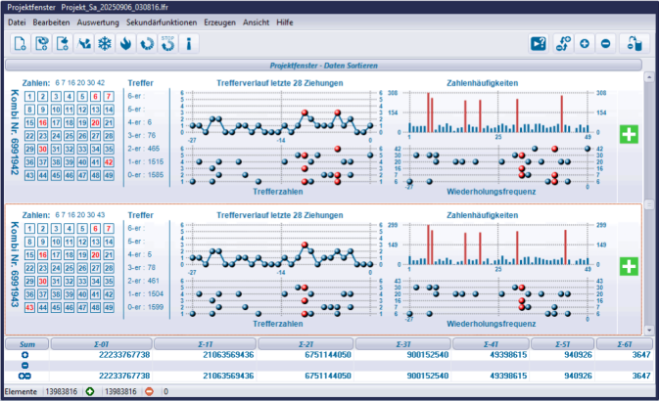The width and height of the screenshot is (659, 401).
Task: Toggle number 43 in Kombi 6991943 grid
Action: (x=29, y=307)
